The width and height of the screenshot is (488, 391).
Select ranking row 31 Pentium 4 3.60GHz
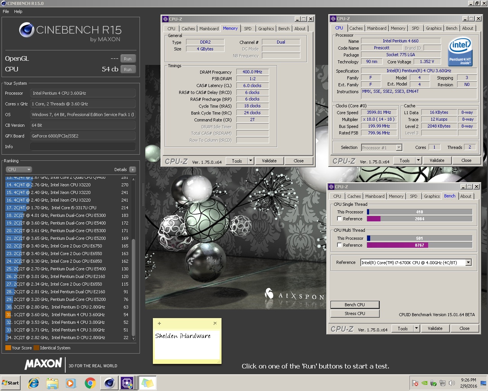point(69,315)
